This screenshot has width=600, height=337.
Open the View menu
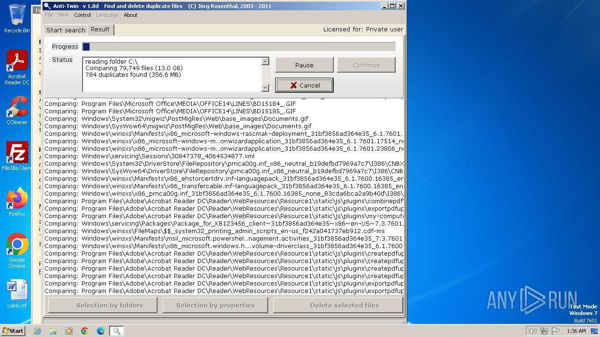pos(63,15)
